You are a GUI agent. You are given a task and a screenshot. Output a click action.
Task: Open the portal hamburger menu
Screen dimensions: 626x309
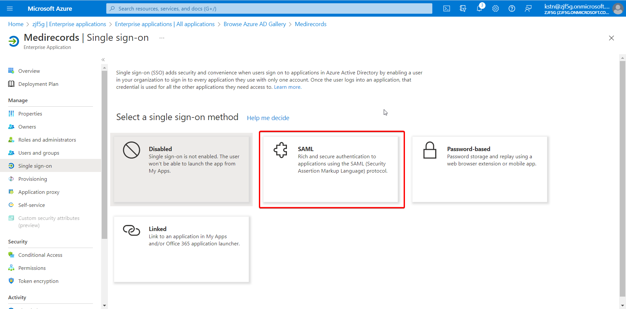pos(10,8)
